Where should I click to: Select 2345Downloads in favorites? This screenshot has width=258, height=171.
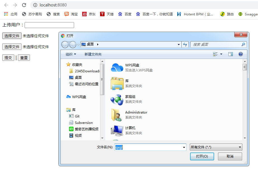click(85, 71)
